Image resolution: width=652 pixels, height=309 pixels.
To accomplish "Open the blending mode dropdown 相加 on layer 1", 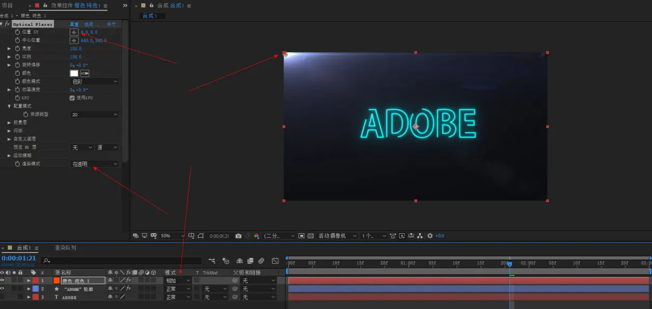I will [178, 280].
